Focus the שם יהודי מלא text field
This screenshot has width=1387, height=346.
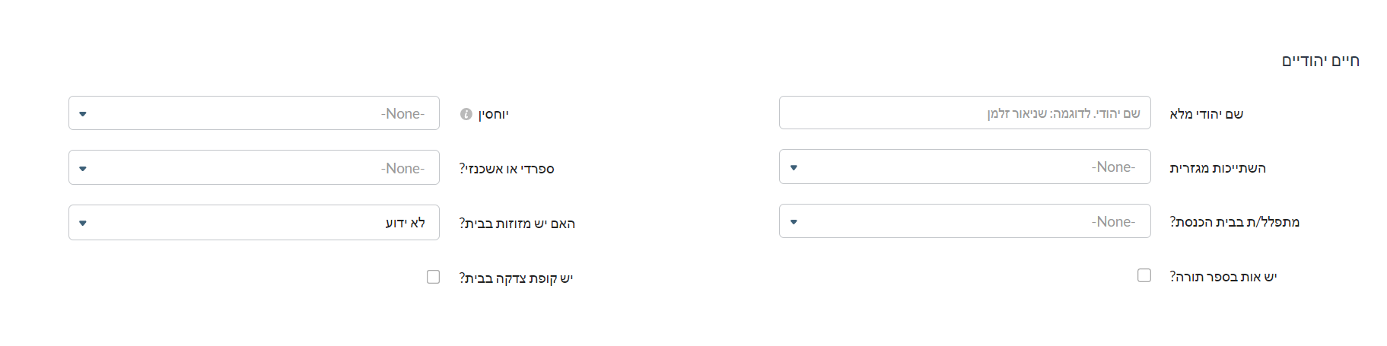(x=965, y=113)
